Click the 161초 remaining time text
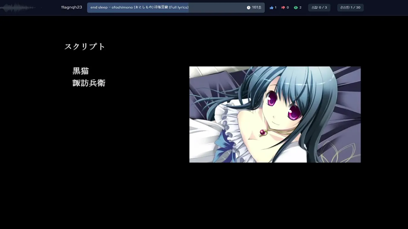The height and width of the screenshot is (229, 408). click(x=257, y=8)
